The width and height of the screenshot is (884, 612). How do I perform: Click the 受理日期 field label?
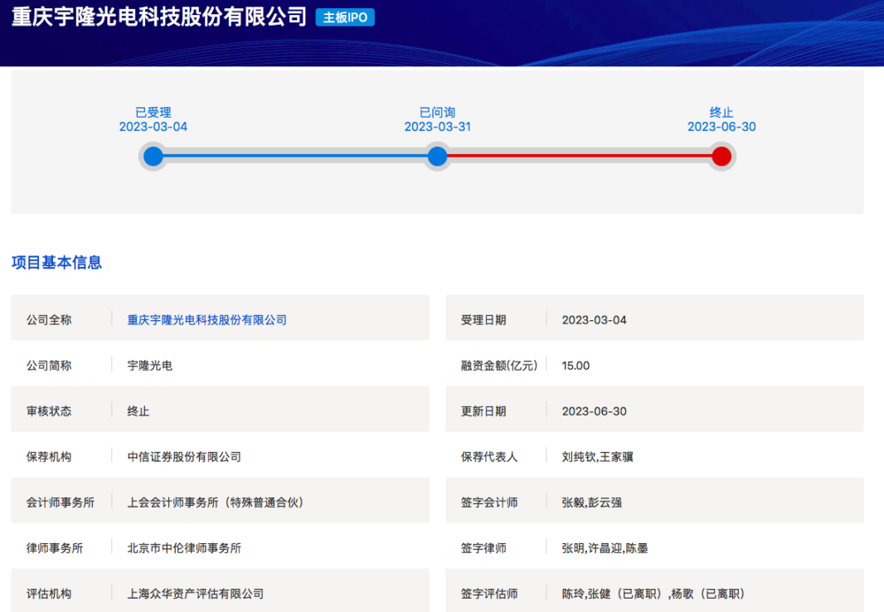pos(483,320)
